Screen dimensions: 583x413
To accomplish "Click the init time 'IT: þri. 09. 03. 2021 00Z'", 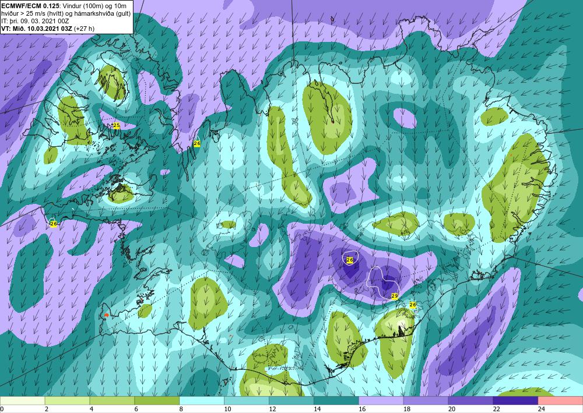I will 36,21.
